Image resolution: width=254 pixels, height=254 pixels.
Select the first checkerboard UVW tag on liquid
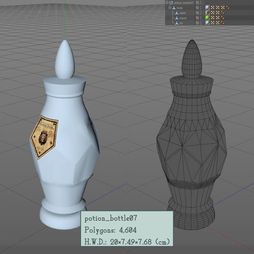pyautogui.click(x=213, y=18)
